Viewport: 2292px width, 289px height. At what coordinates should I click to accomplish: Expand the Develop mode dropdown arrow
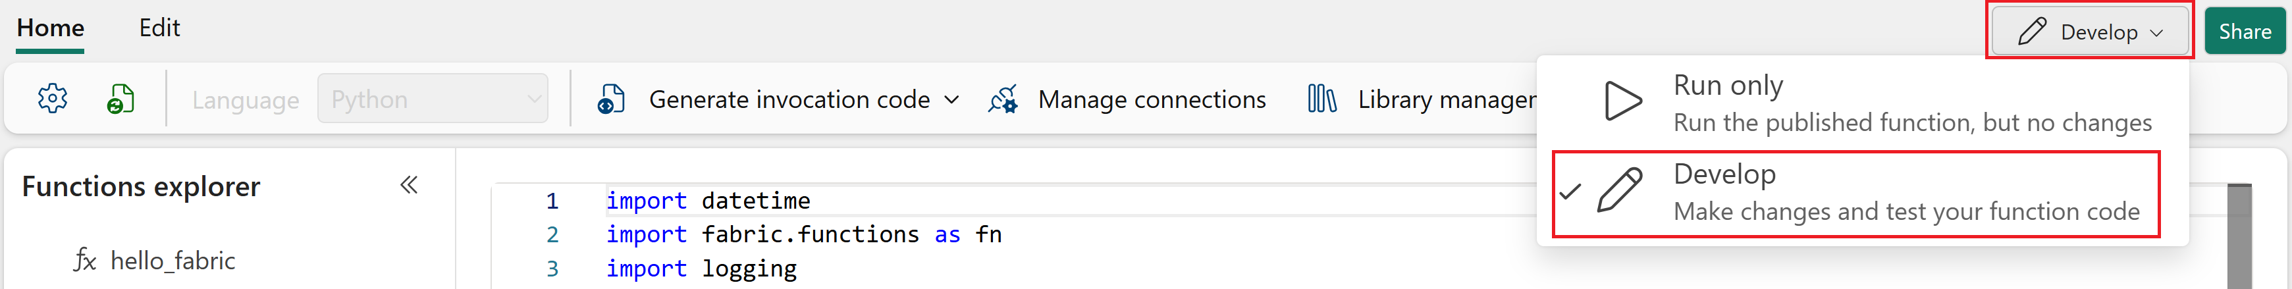click(x=2156, y=33)
